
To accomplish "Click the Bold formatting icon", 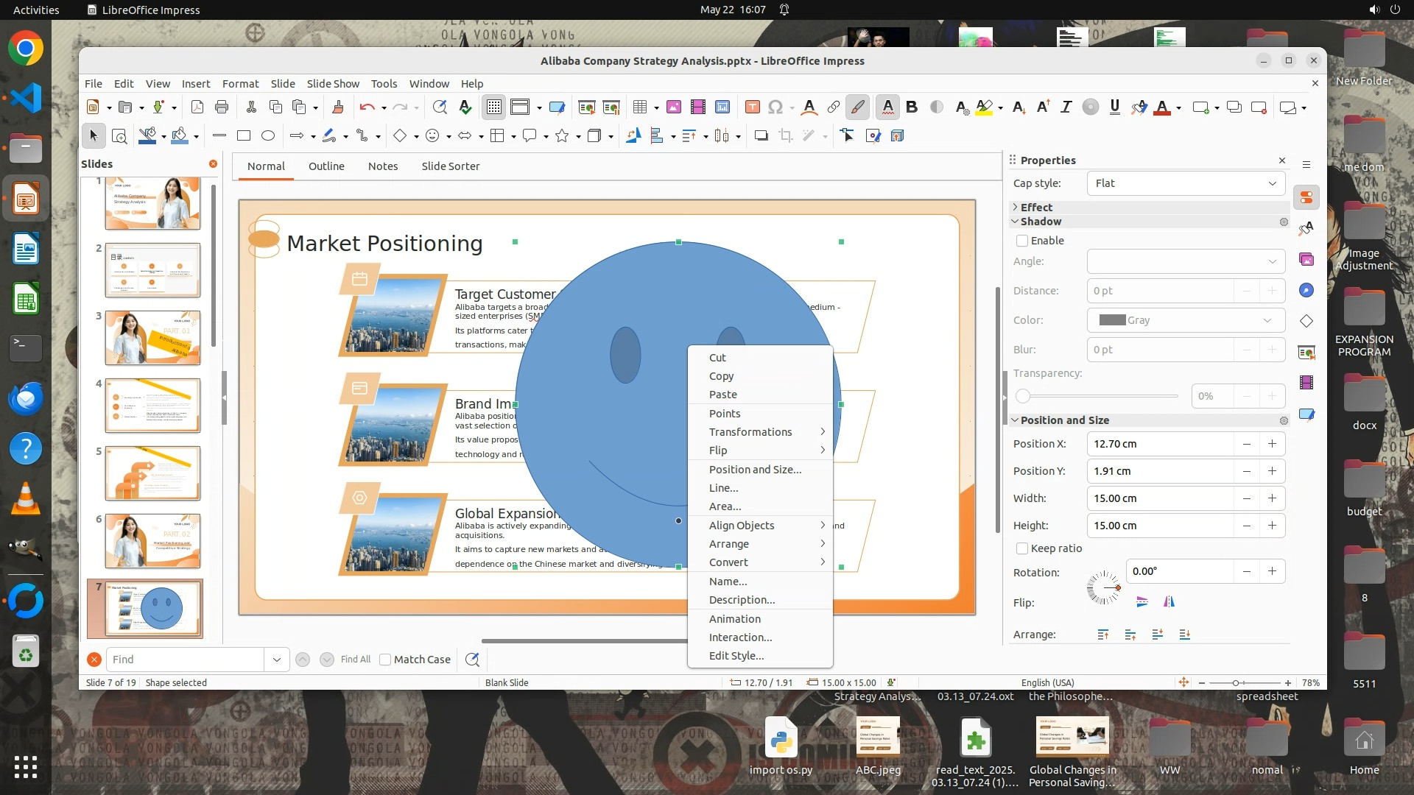I will click(912, 107).
